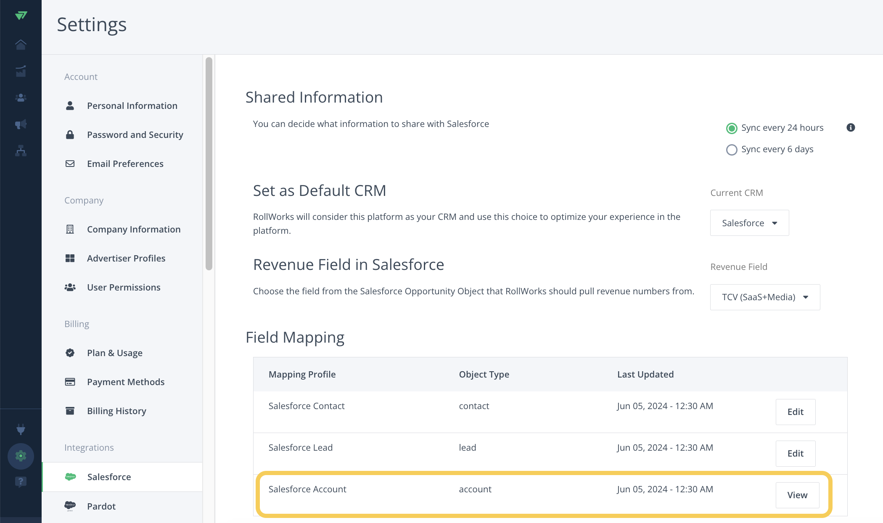This screenshot has height=523, width=883.
Task: Click the sidebar vertical scrollbar
Action: pos(209,164)
